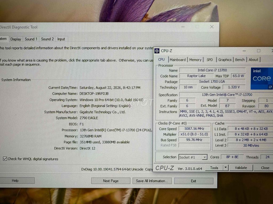Click the Code Name field Raptor Lake
This screenshot has height=204, width=273.
tap(196, 76)
